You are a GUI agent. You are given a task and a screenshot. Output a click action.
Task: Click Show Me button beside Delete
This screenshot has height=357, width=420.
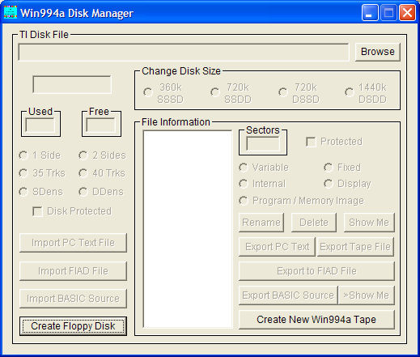(369, 223)
